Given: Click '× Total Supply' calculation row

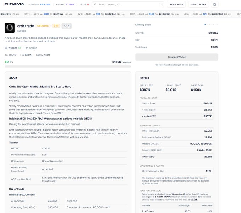Looking at the screenshot, I should click(177, 110).
